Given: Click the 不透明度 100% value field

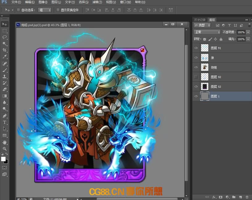Looking at the screenshot, I should [x=241, y=32].
